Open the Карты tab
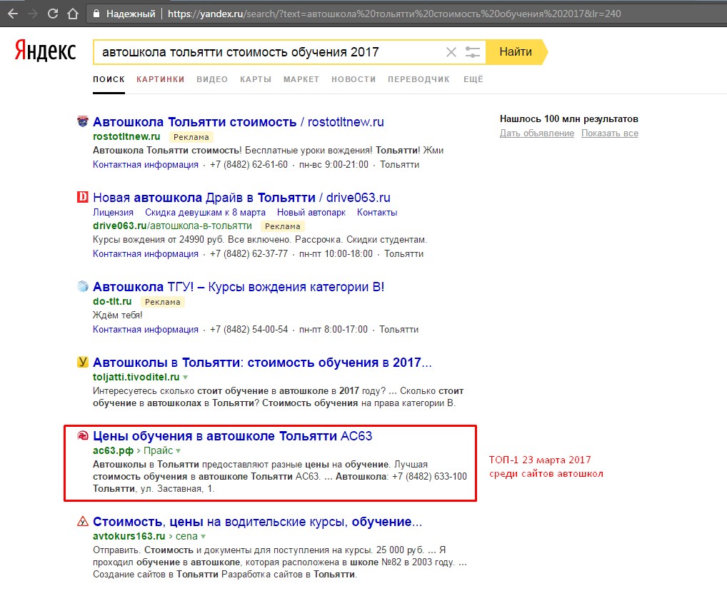Screen dimensions: 727x596 coord(256,79)
